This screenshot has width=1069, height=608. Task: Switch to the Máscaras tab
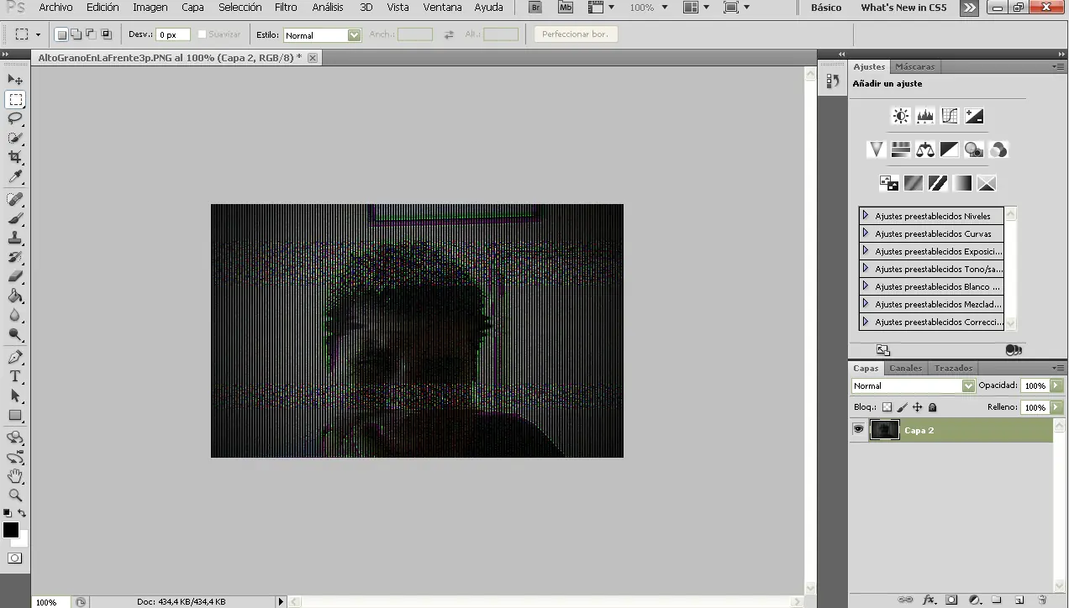click(914, 66)
